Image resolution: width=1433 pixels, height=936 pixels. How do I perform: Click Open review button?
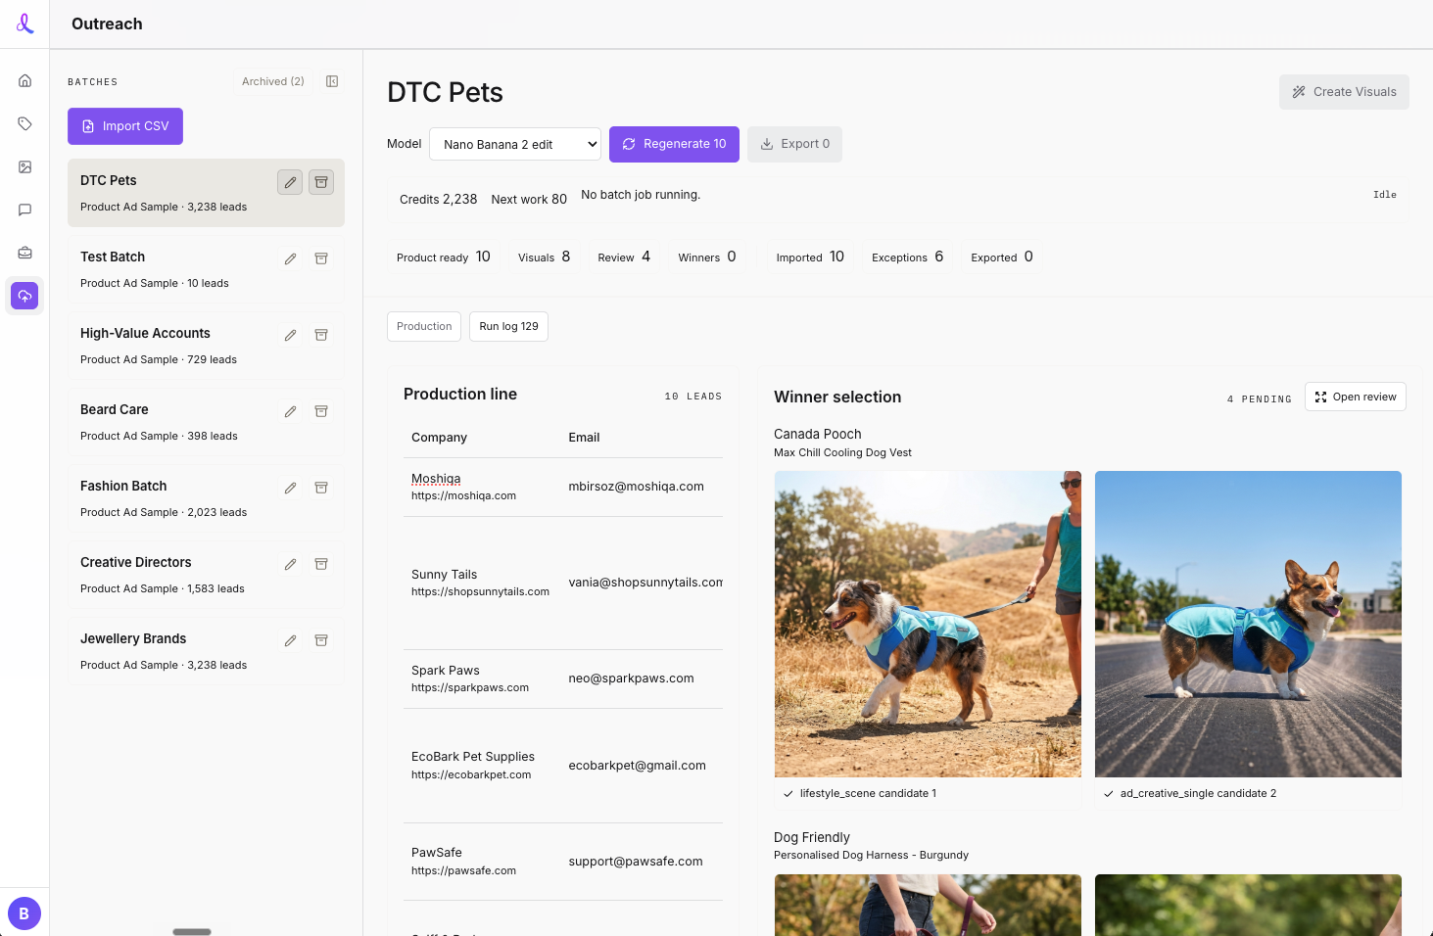(x=1356, y=397)
